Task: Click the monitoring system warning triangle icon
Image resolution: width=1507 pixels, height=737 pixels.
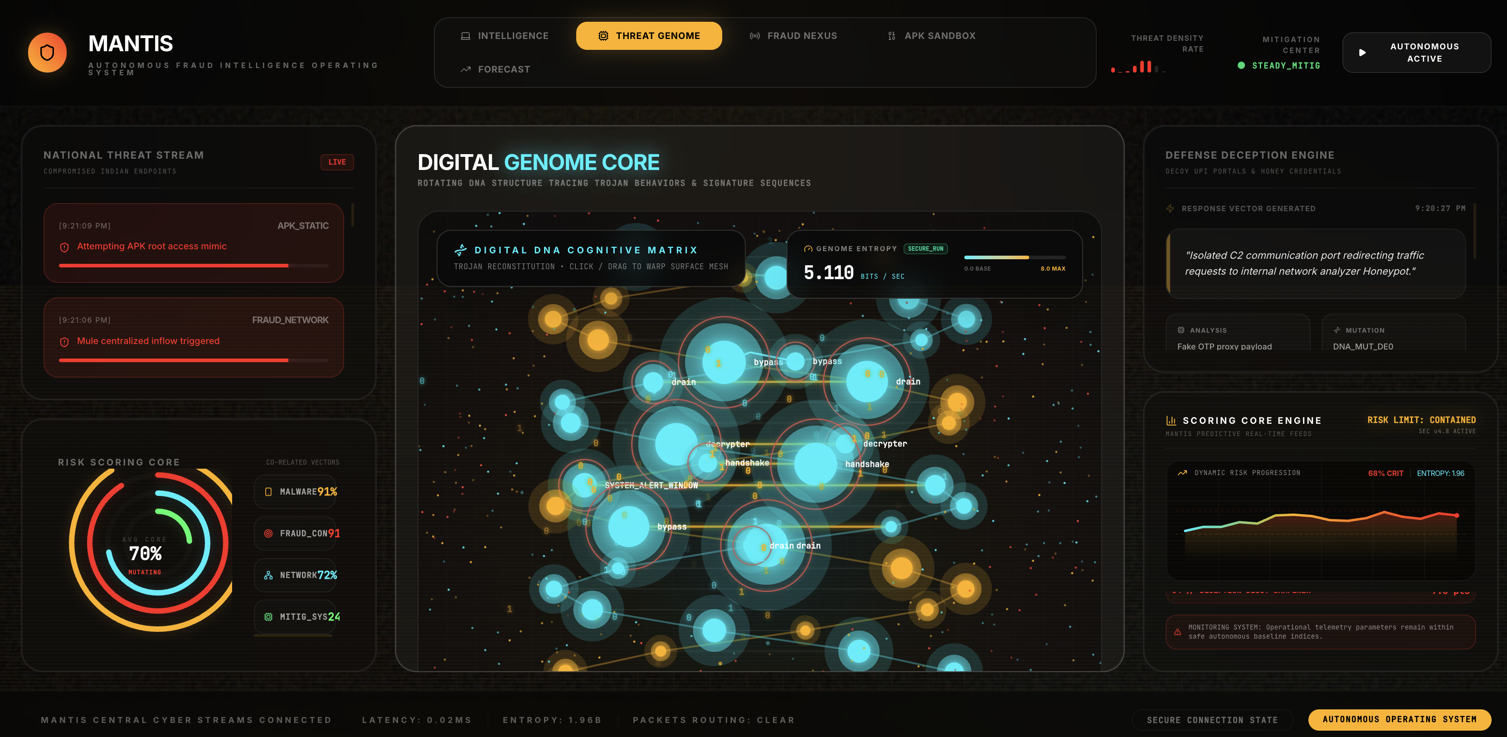Action: point(1178,632)
